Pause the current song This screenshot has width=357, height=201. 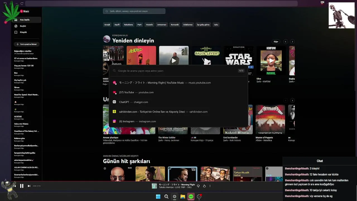(21, 186)
